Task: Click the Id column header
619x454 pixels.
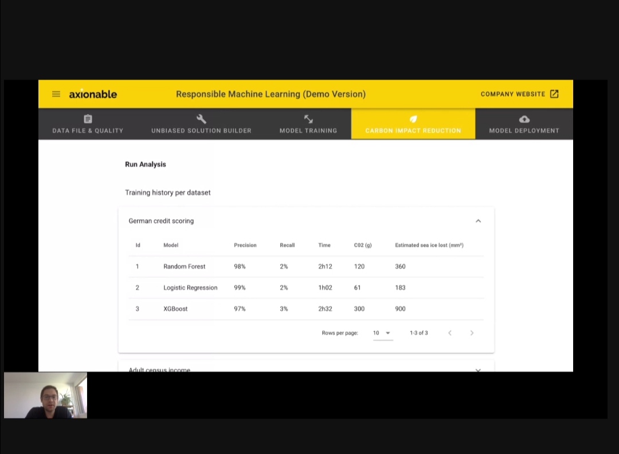Action: tap(138, 245)
